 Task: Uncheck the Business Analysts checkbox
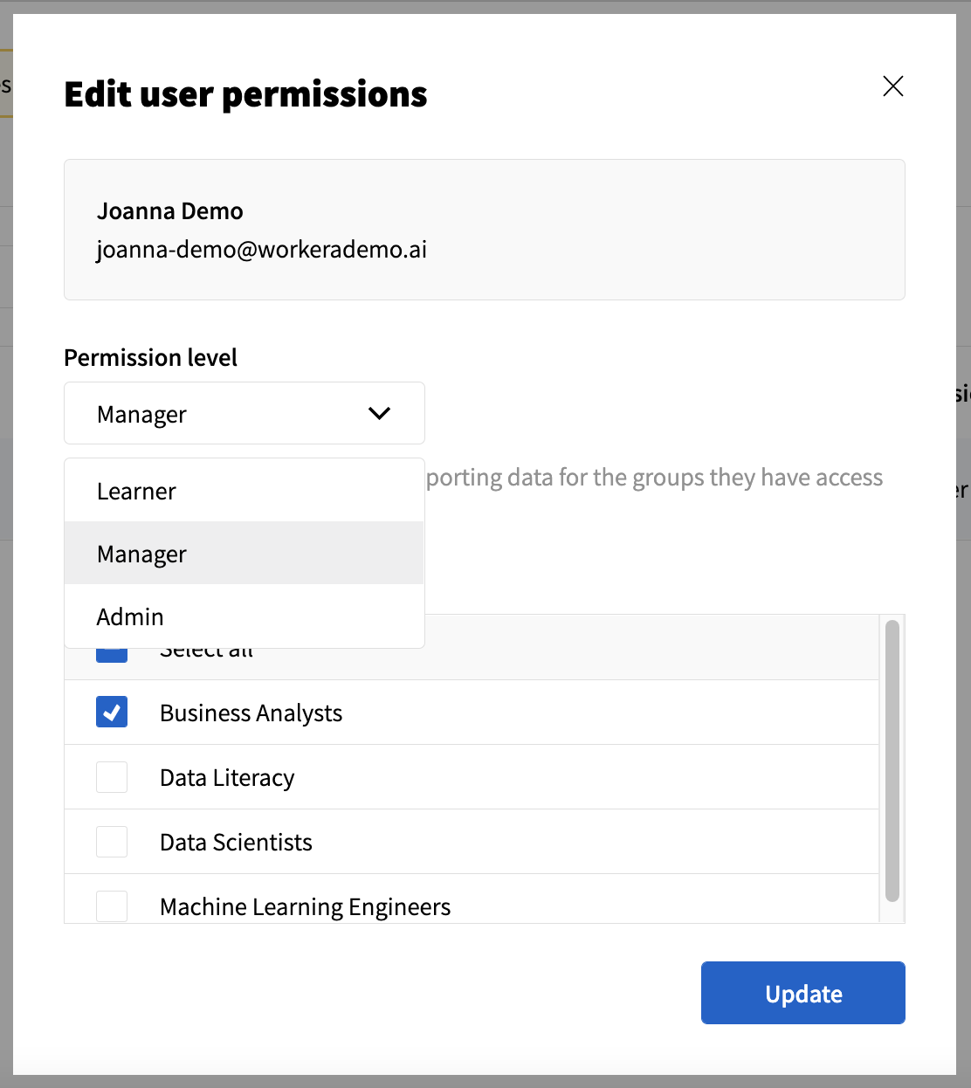[111, 712]
